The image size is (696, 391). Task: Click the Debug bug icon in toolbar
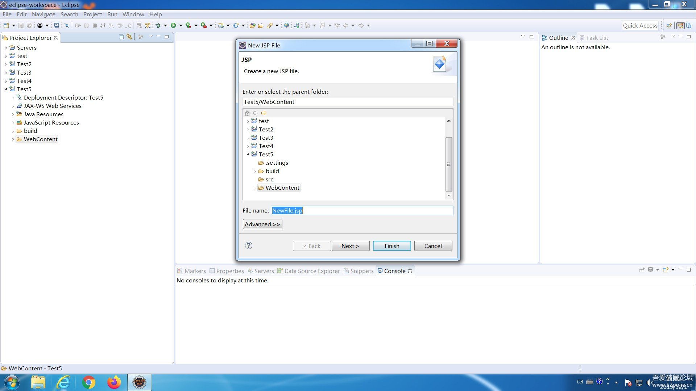coord(158,25)
